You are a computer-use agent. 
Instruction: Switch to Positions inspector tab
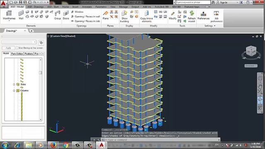point(29,54)
